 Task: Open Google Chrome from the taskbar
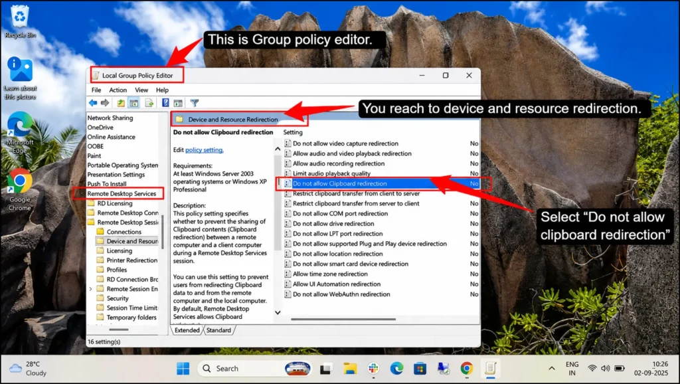pos(467,368)
